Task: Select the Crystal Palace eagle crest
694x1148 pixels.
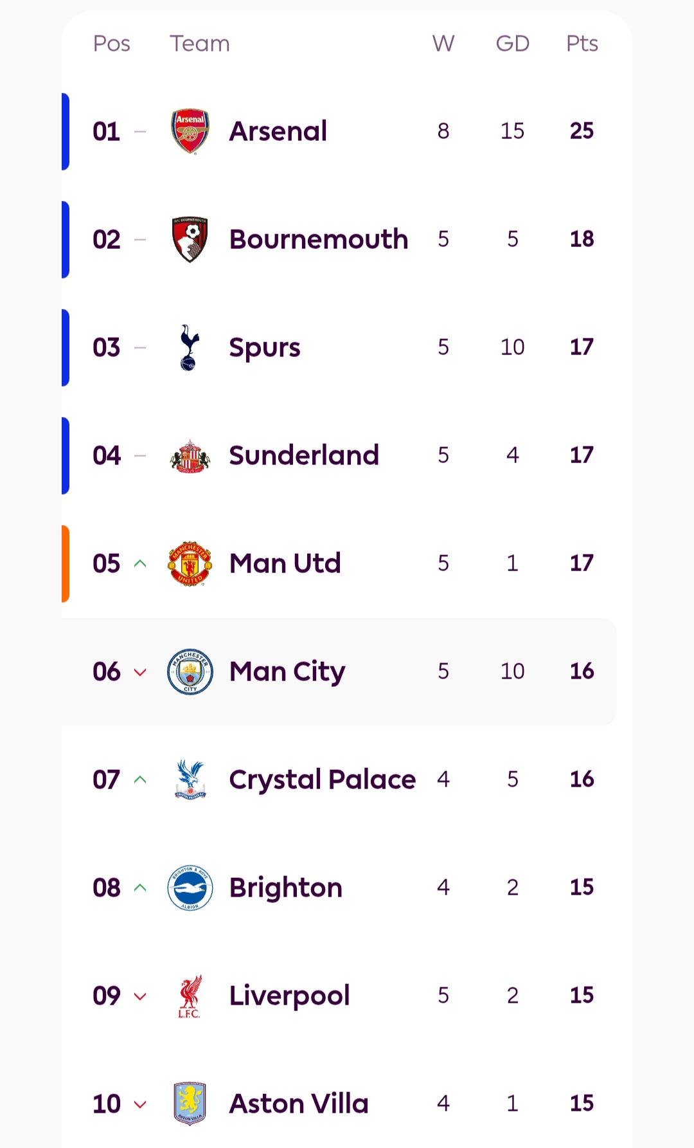Action: pos(190,779)
